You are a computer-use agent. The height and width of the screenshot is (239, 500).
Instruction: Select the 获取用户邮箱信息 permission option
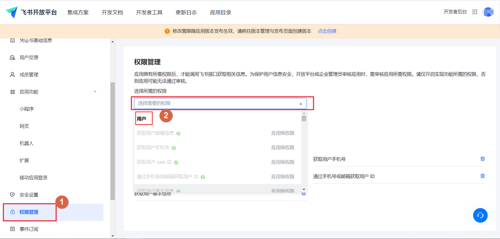(217, 133)
